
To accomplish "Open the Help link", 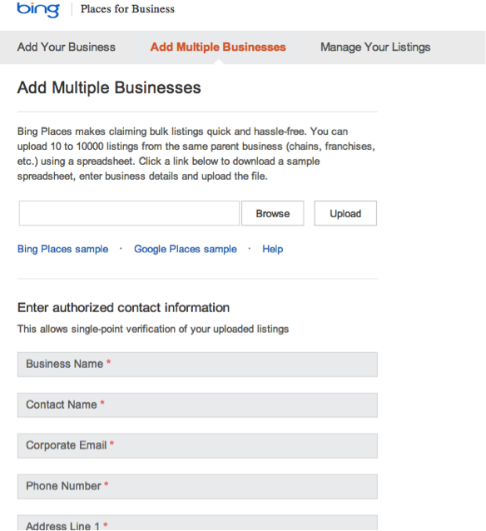I will (273, 249).
